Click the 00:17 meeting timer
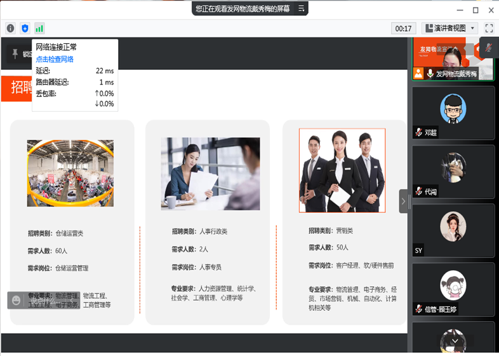499x356 pixels. 404,28
